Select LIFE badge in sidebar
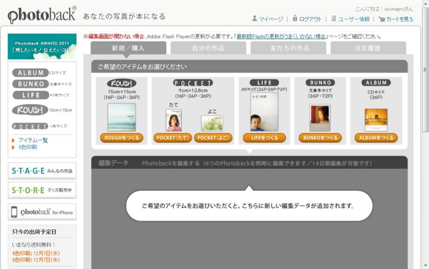 pos(31,95)
